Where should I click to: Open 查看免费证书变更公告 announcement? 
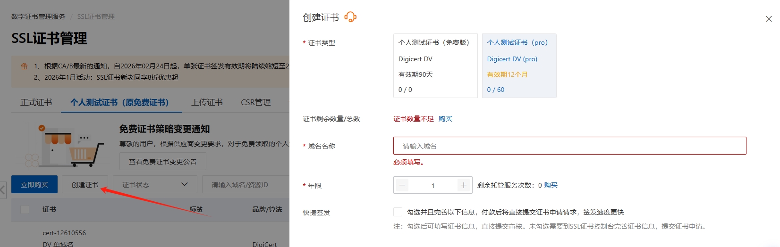tap(162, 162)
